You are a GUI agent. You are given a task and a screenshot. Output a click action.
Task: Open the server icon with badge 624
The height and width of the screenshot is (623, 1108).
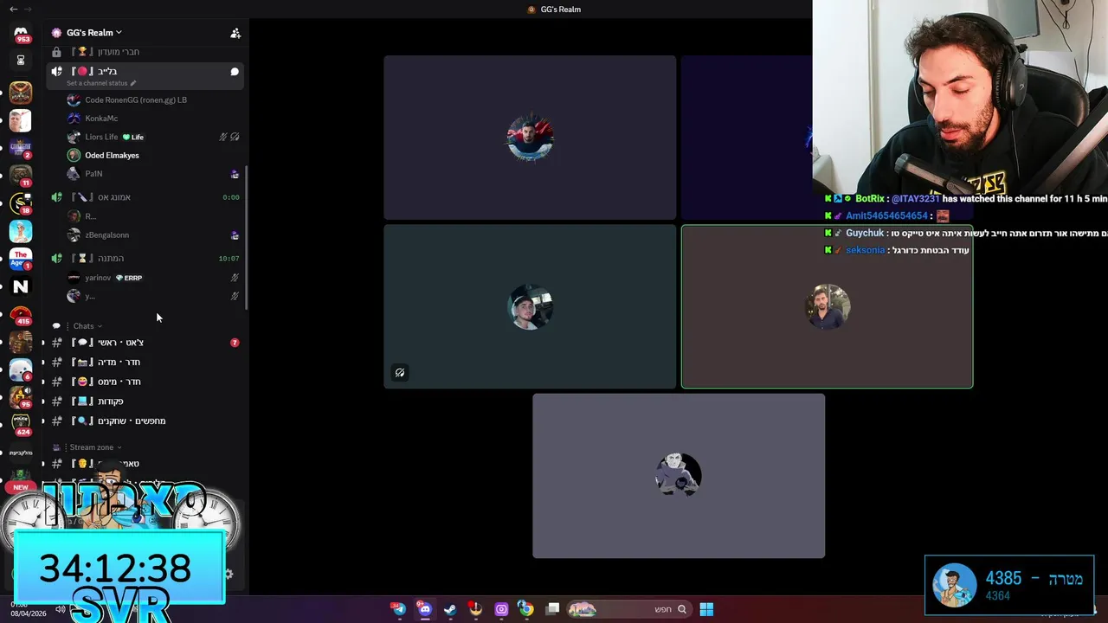coord(21,425)
